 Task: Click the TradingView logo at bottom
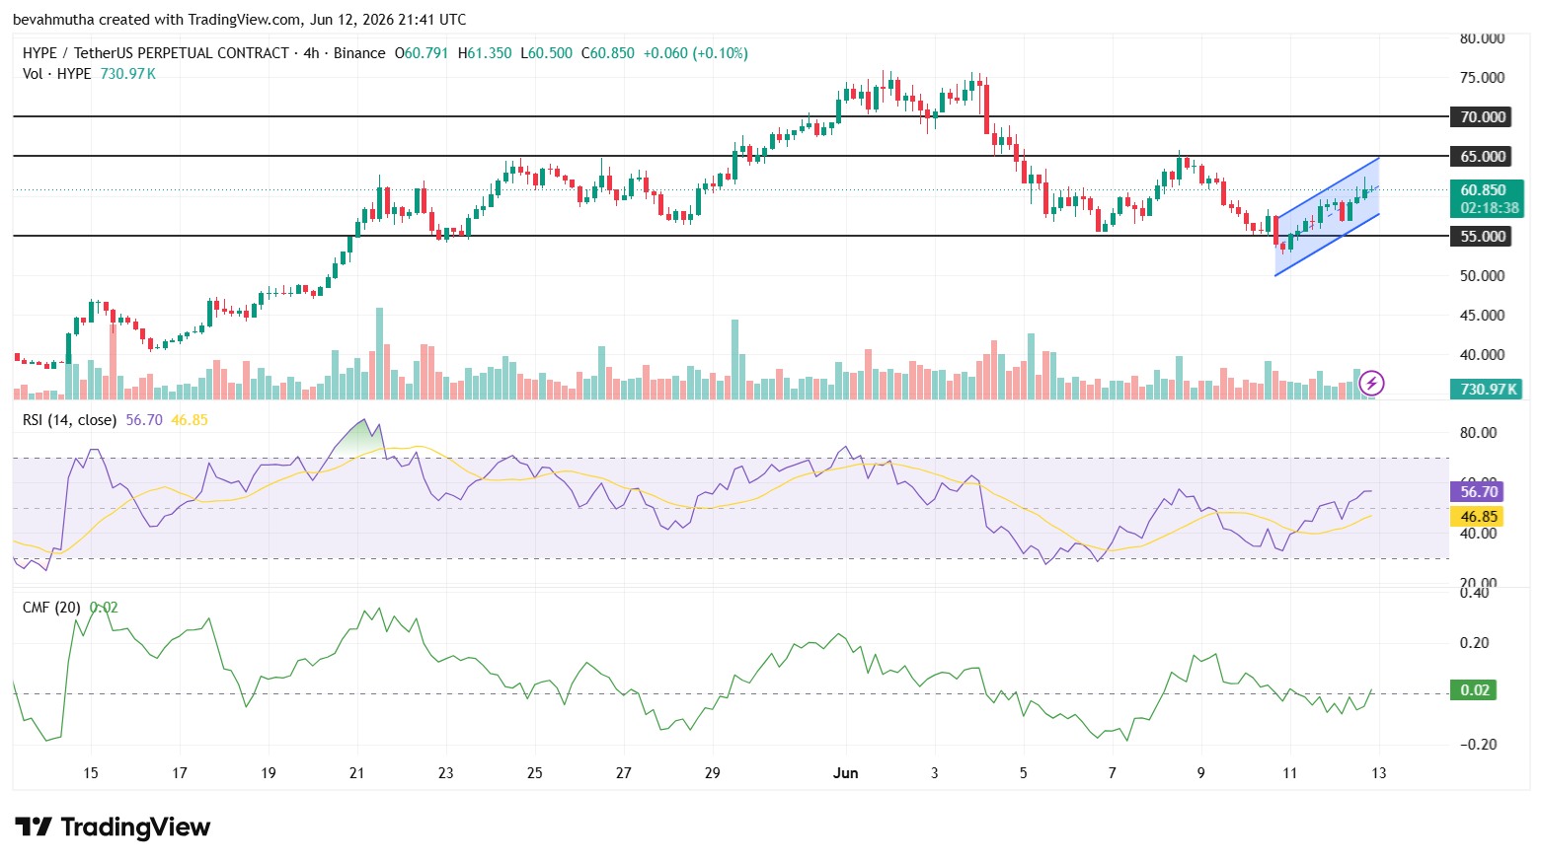tap(113, 827)
